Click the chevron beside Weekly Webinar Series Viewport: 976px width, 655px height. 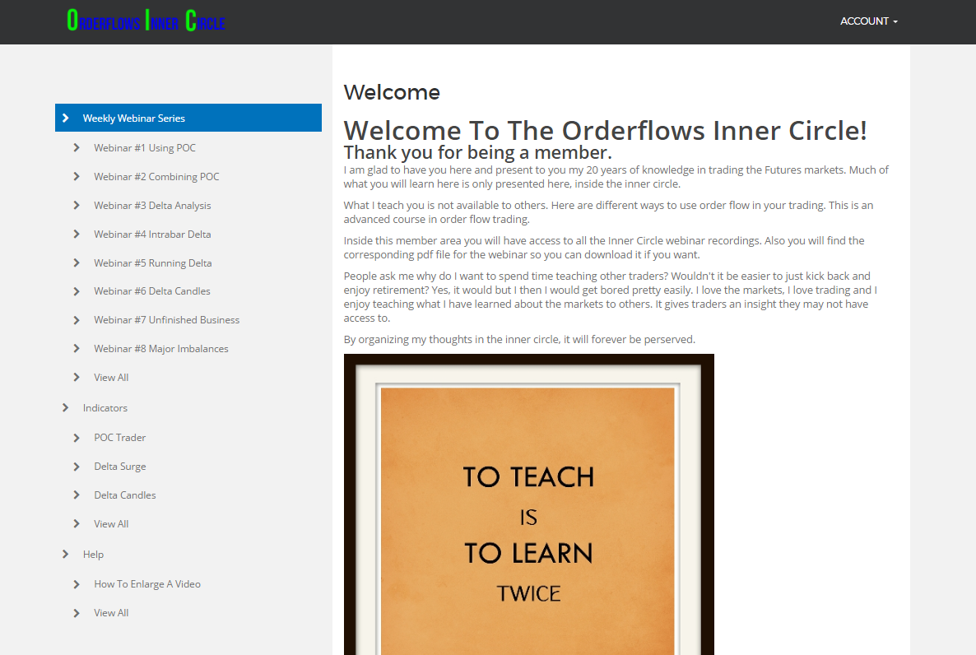click(x=66, y=118)
